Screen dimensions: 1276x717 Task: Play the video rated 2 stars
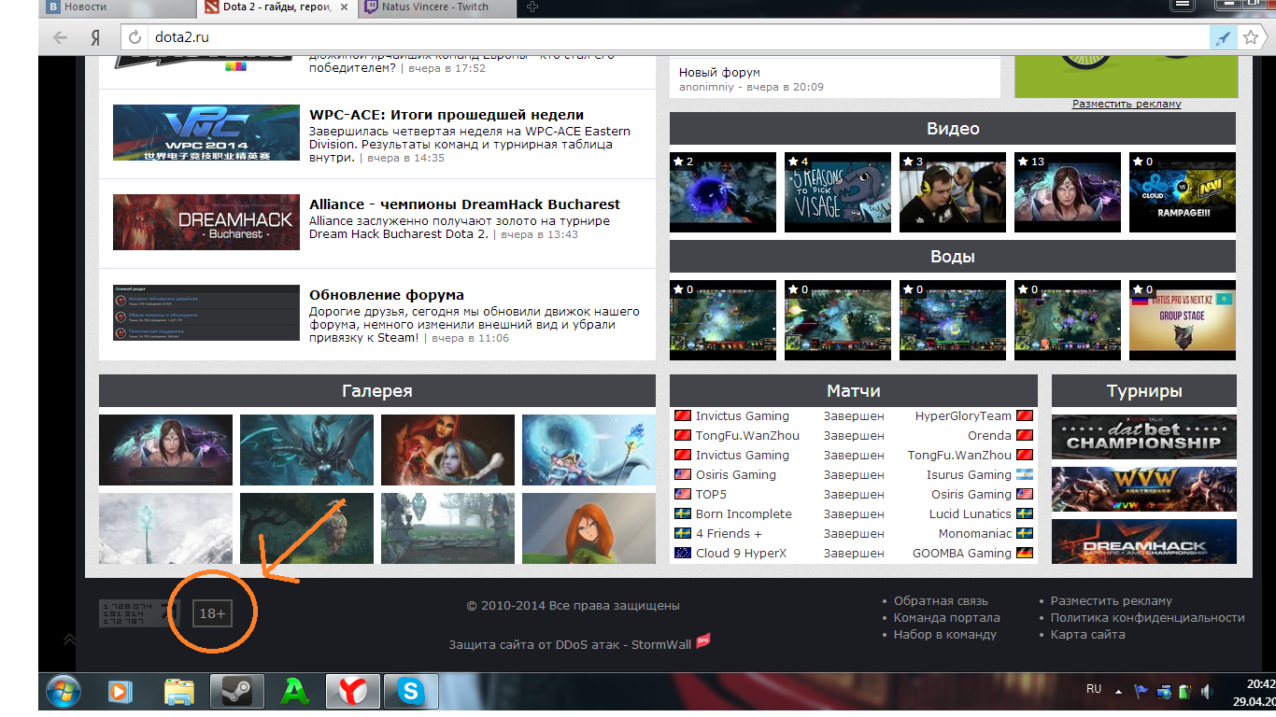[723, 192]
